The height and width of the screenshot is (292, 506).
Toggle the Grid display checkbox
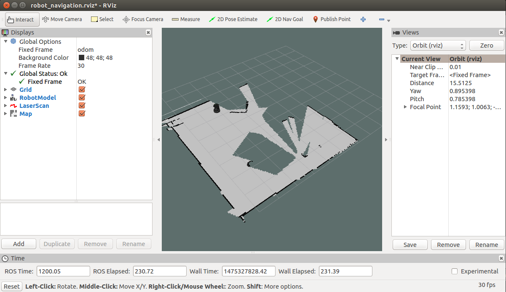tap(82, 89)
